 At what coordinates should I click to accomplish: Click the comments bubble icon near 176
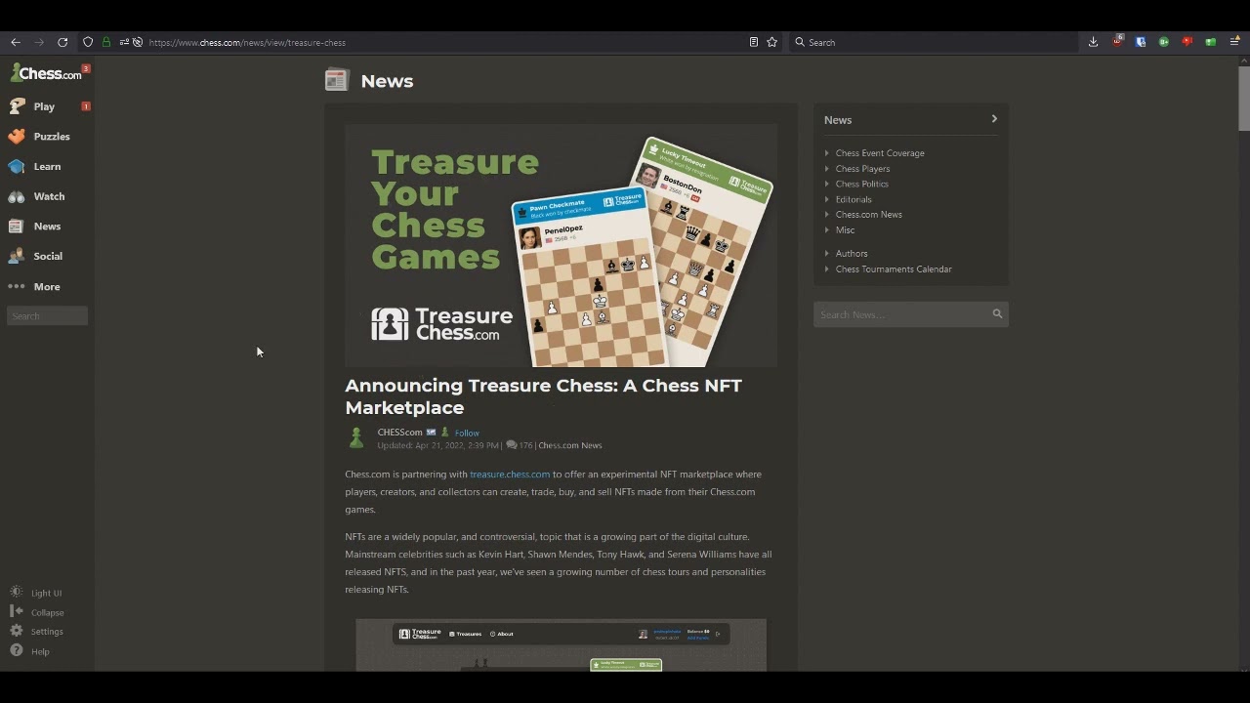pos(512,445)
